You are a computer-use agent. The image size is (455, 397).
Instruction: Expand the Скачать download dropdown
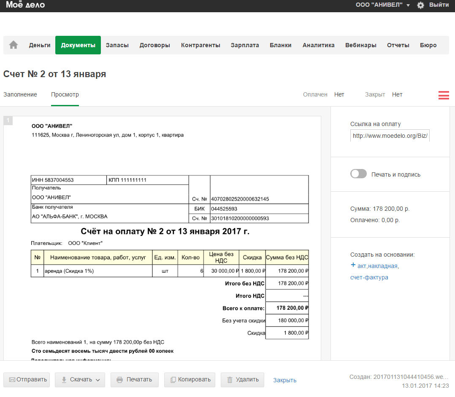81,379
